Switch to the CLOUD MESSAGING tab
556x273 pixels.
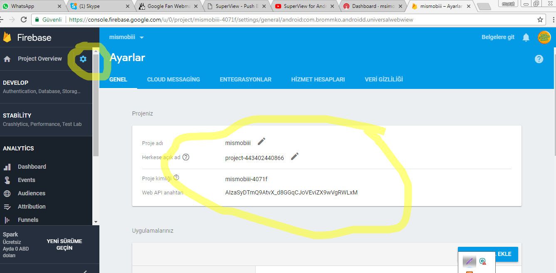[x=173, y=79]
